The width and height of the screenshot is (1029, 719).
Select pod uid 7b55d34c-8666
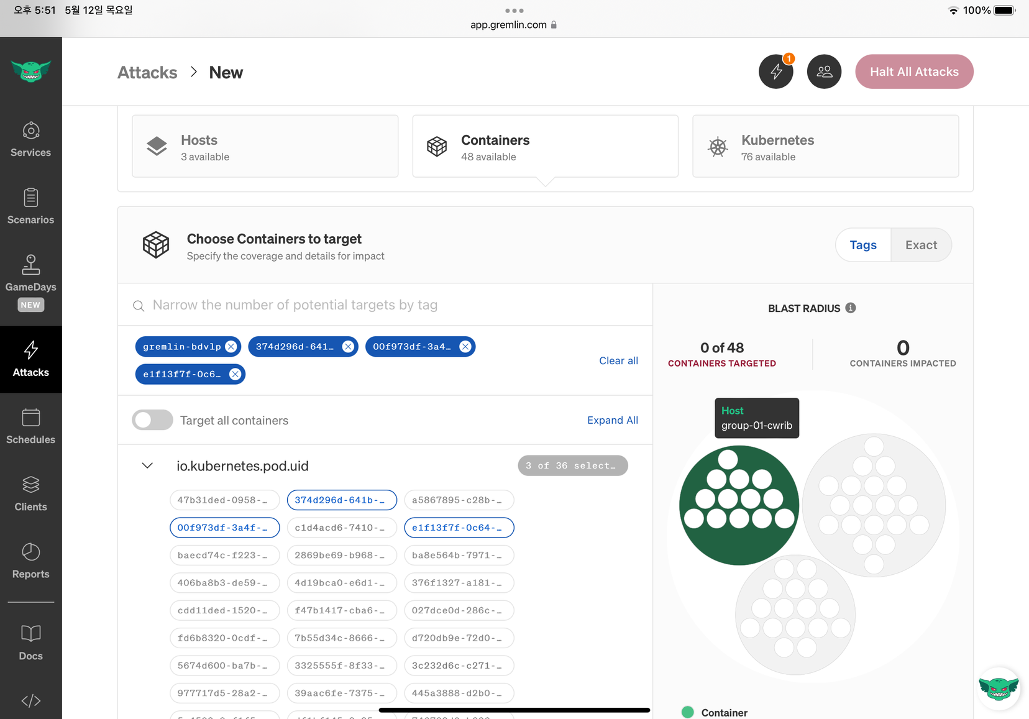[x=342, y=638]
